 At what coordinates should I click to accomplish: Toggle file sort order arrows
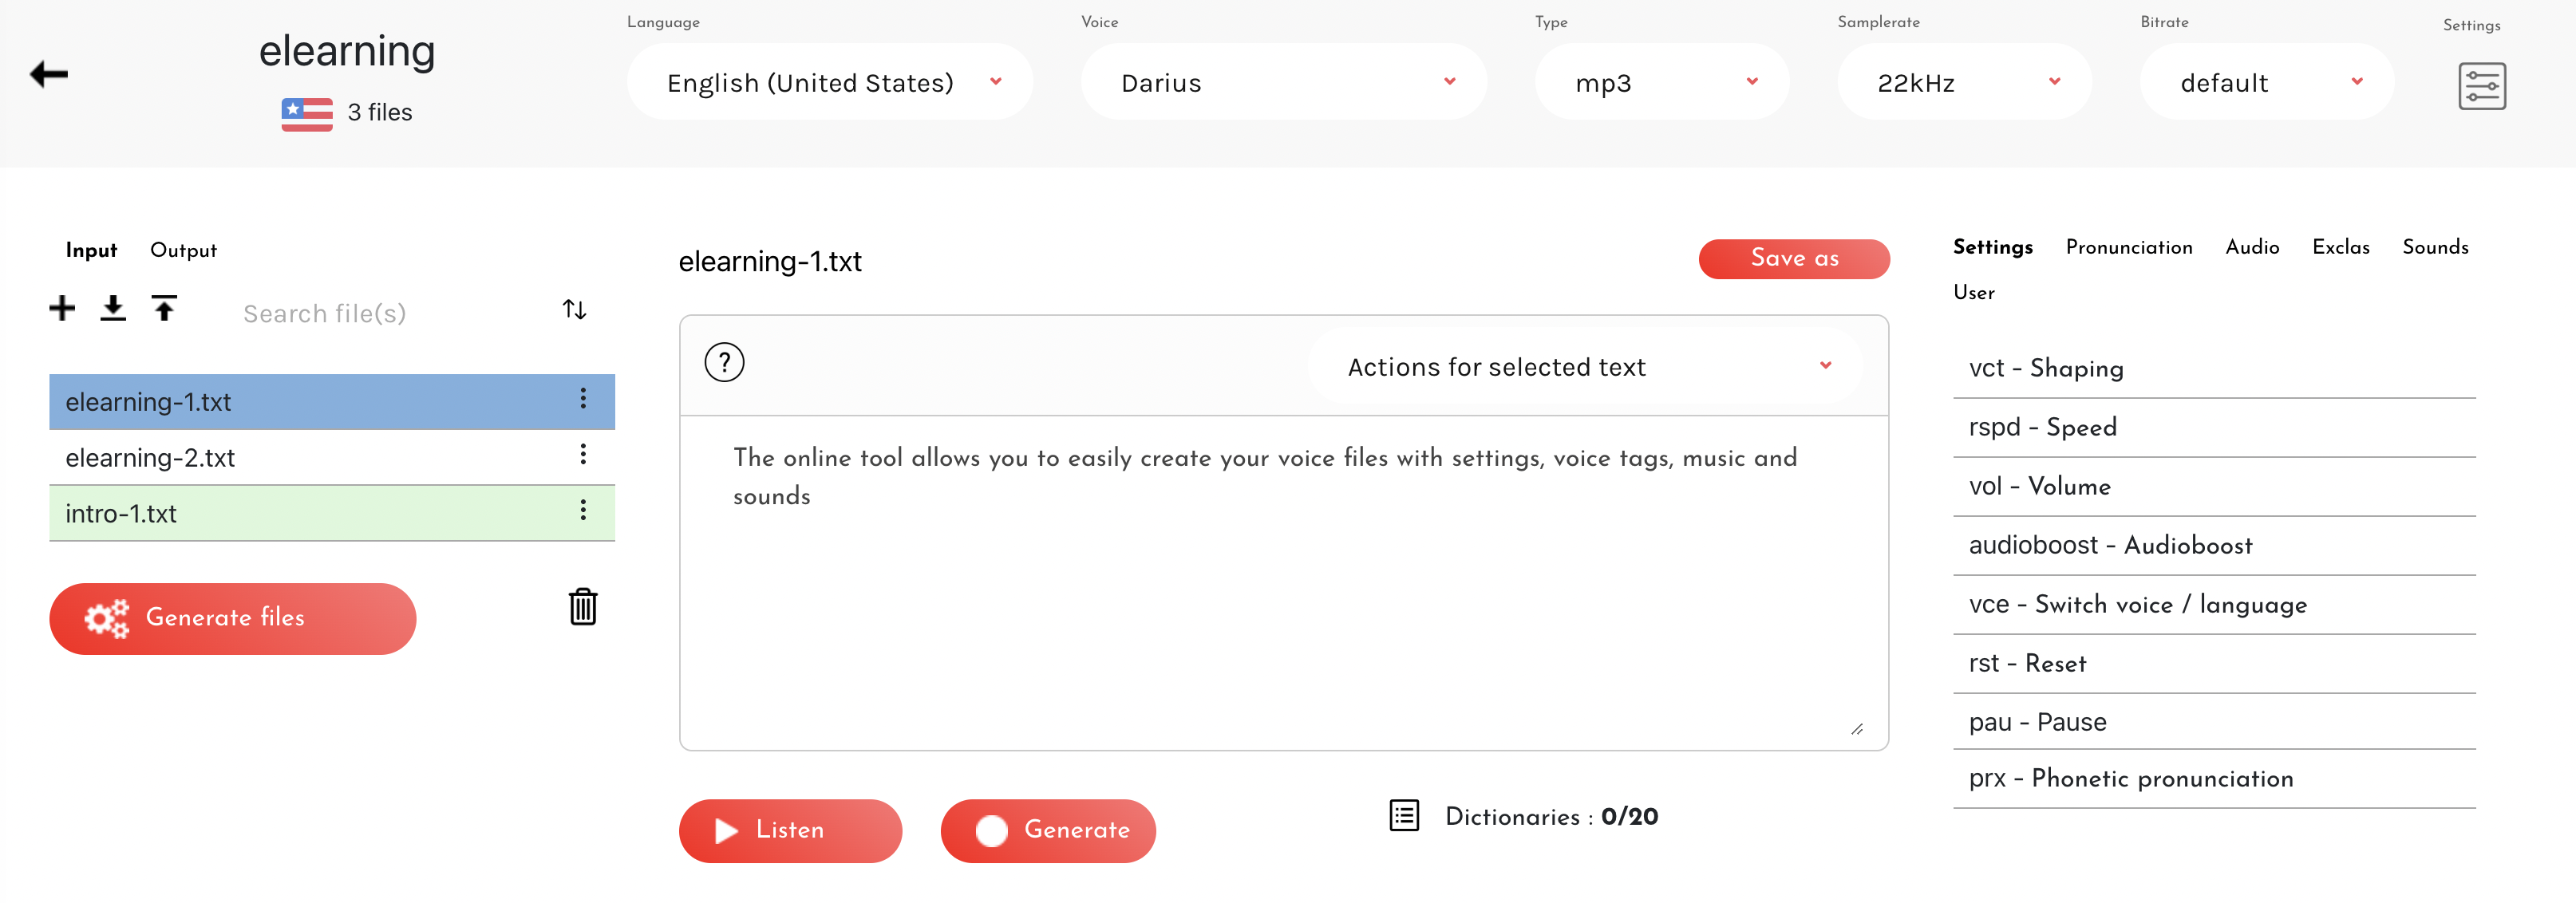click(574, 309)
